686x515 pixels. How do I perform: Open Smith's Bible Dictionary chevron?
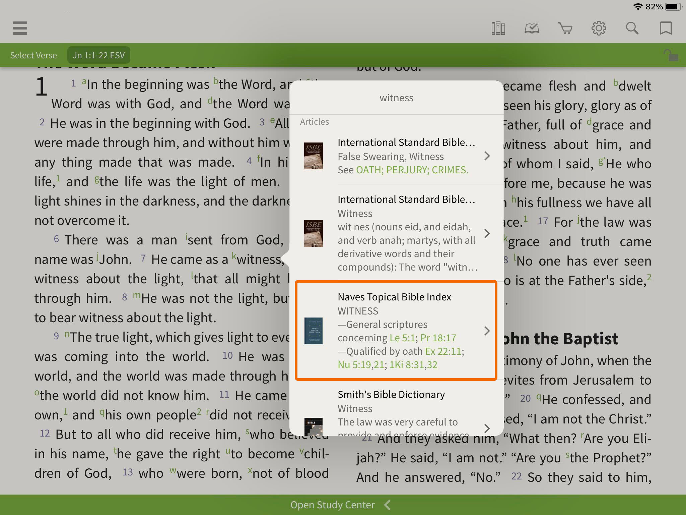point(487,428)
